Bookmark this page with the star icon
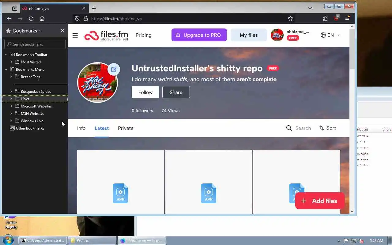This screenshot has width=392, height=245. click(290, 19)
